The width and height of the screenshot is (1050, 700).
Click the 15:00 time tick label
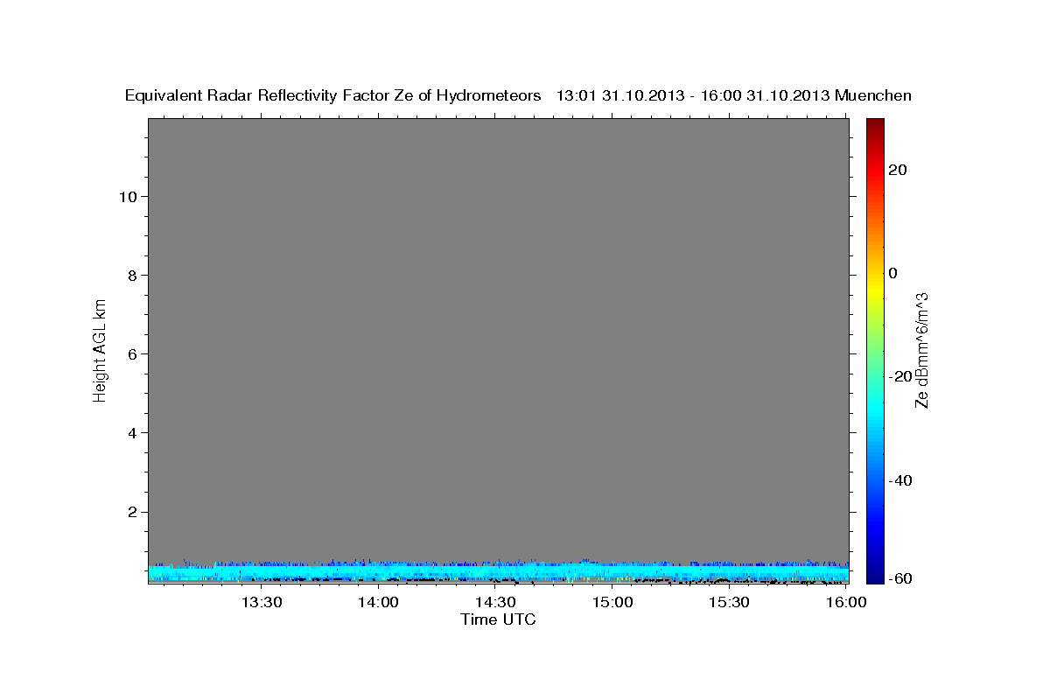(612, 602)
